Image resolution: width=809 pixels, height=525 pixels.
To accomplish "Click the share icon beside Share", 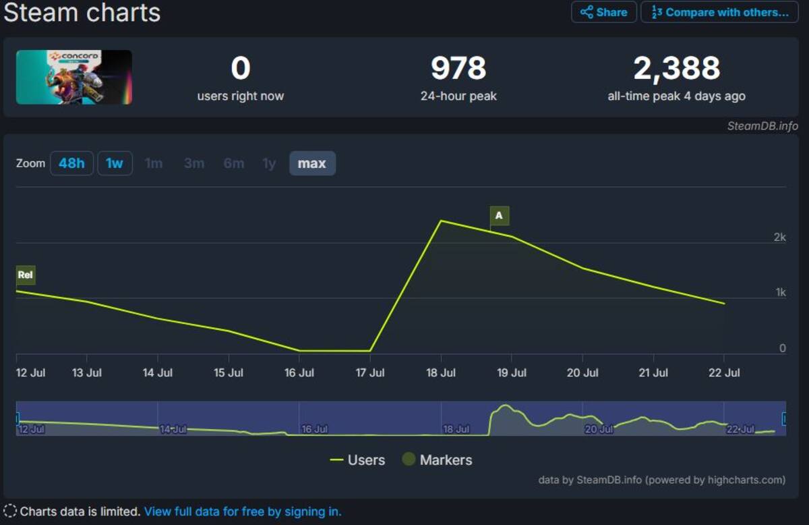I will pyautogui.click(x=587, y=12).
